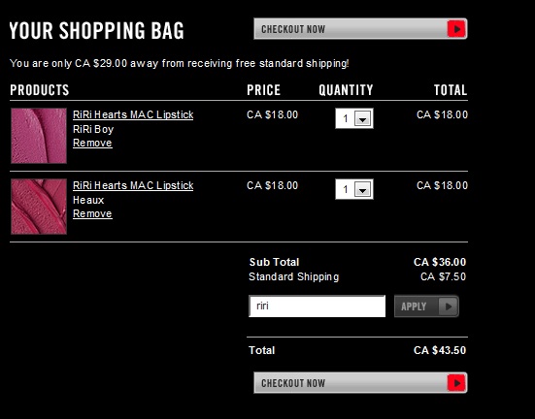This screenshot has height=419, width=535.
Task: Open Heaux quantity dropdown arrow
Action: point(363,189)
